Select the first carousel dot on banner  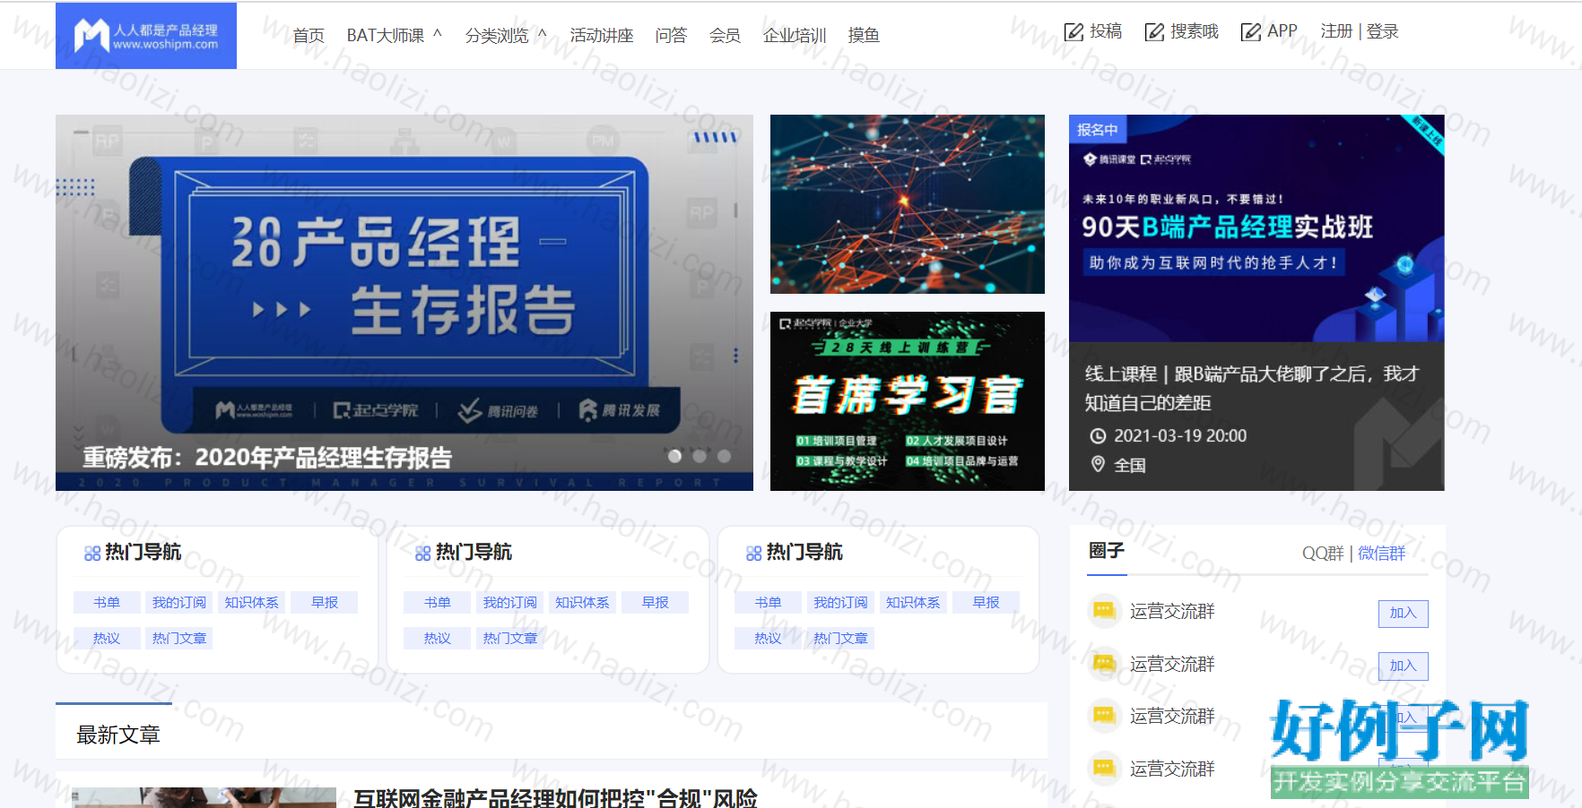point(674,456)
